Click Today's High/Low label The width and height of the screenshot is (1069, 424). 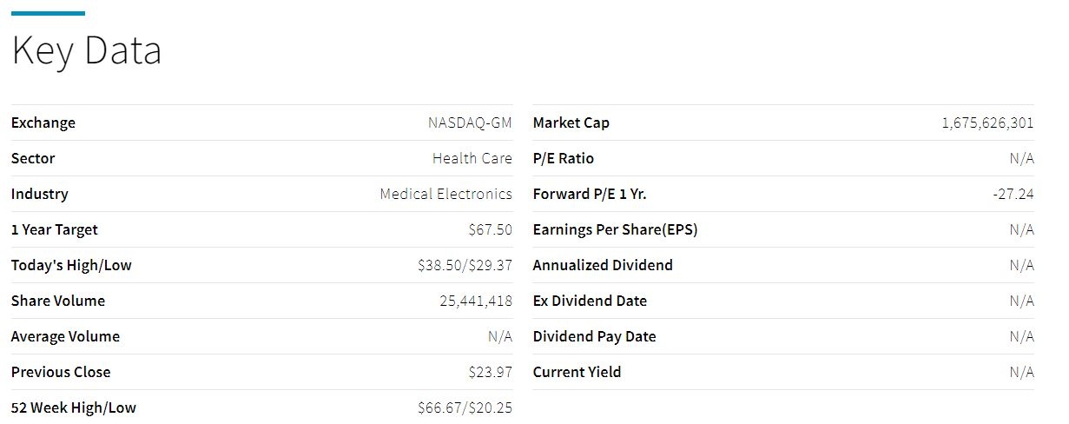71,265
